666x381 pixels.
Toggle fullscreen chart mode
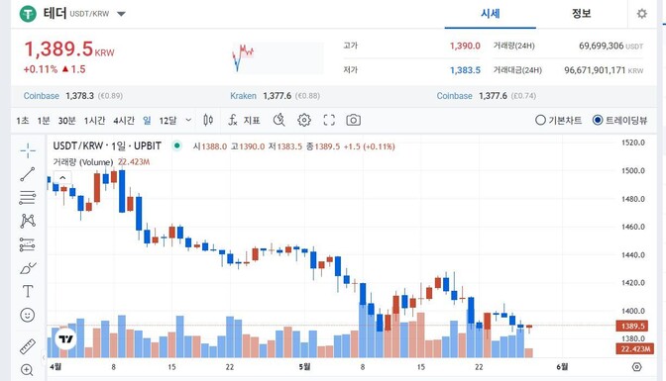pyautogui.click(x=329, y=121)
